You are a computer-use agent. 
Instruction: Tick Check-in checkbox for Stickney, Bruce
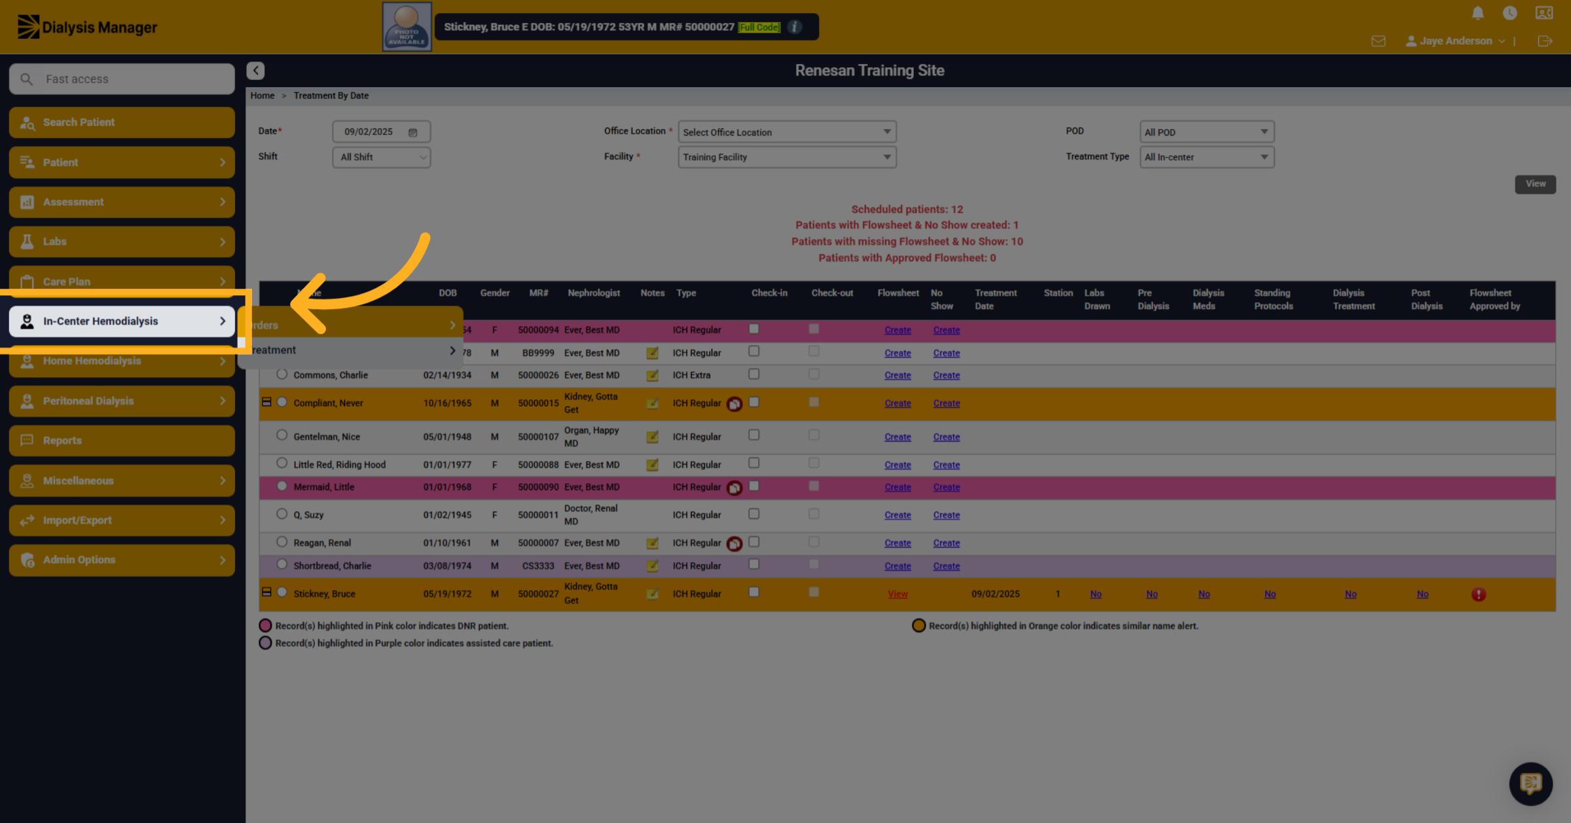tap(754, 593)
